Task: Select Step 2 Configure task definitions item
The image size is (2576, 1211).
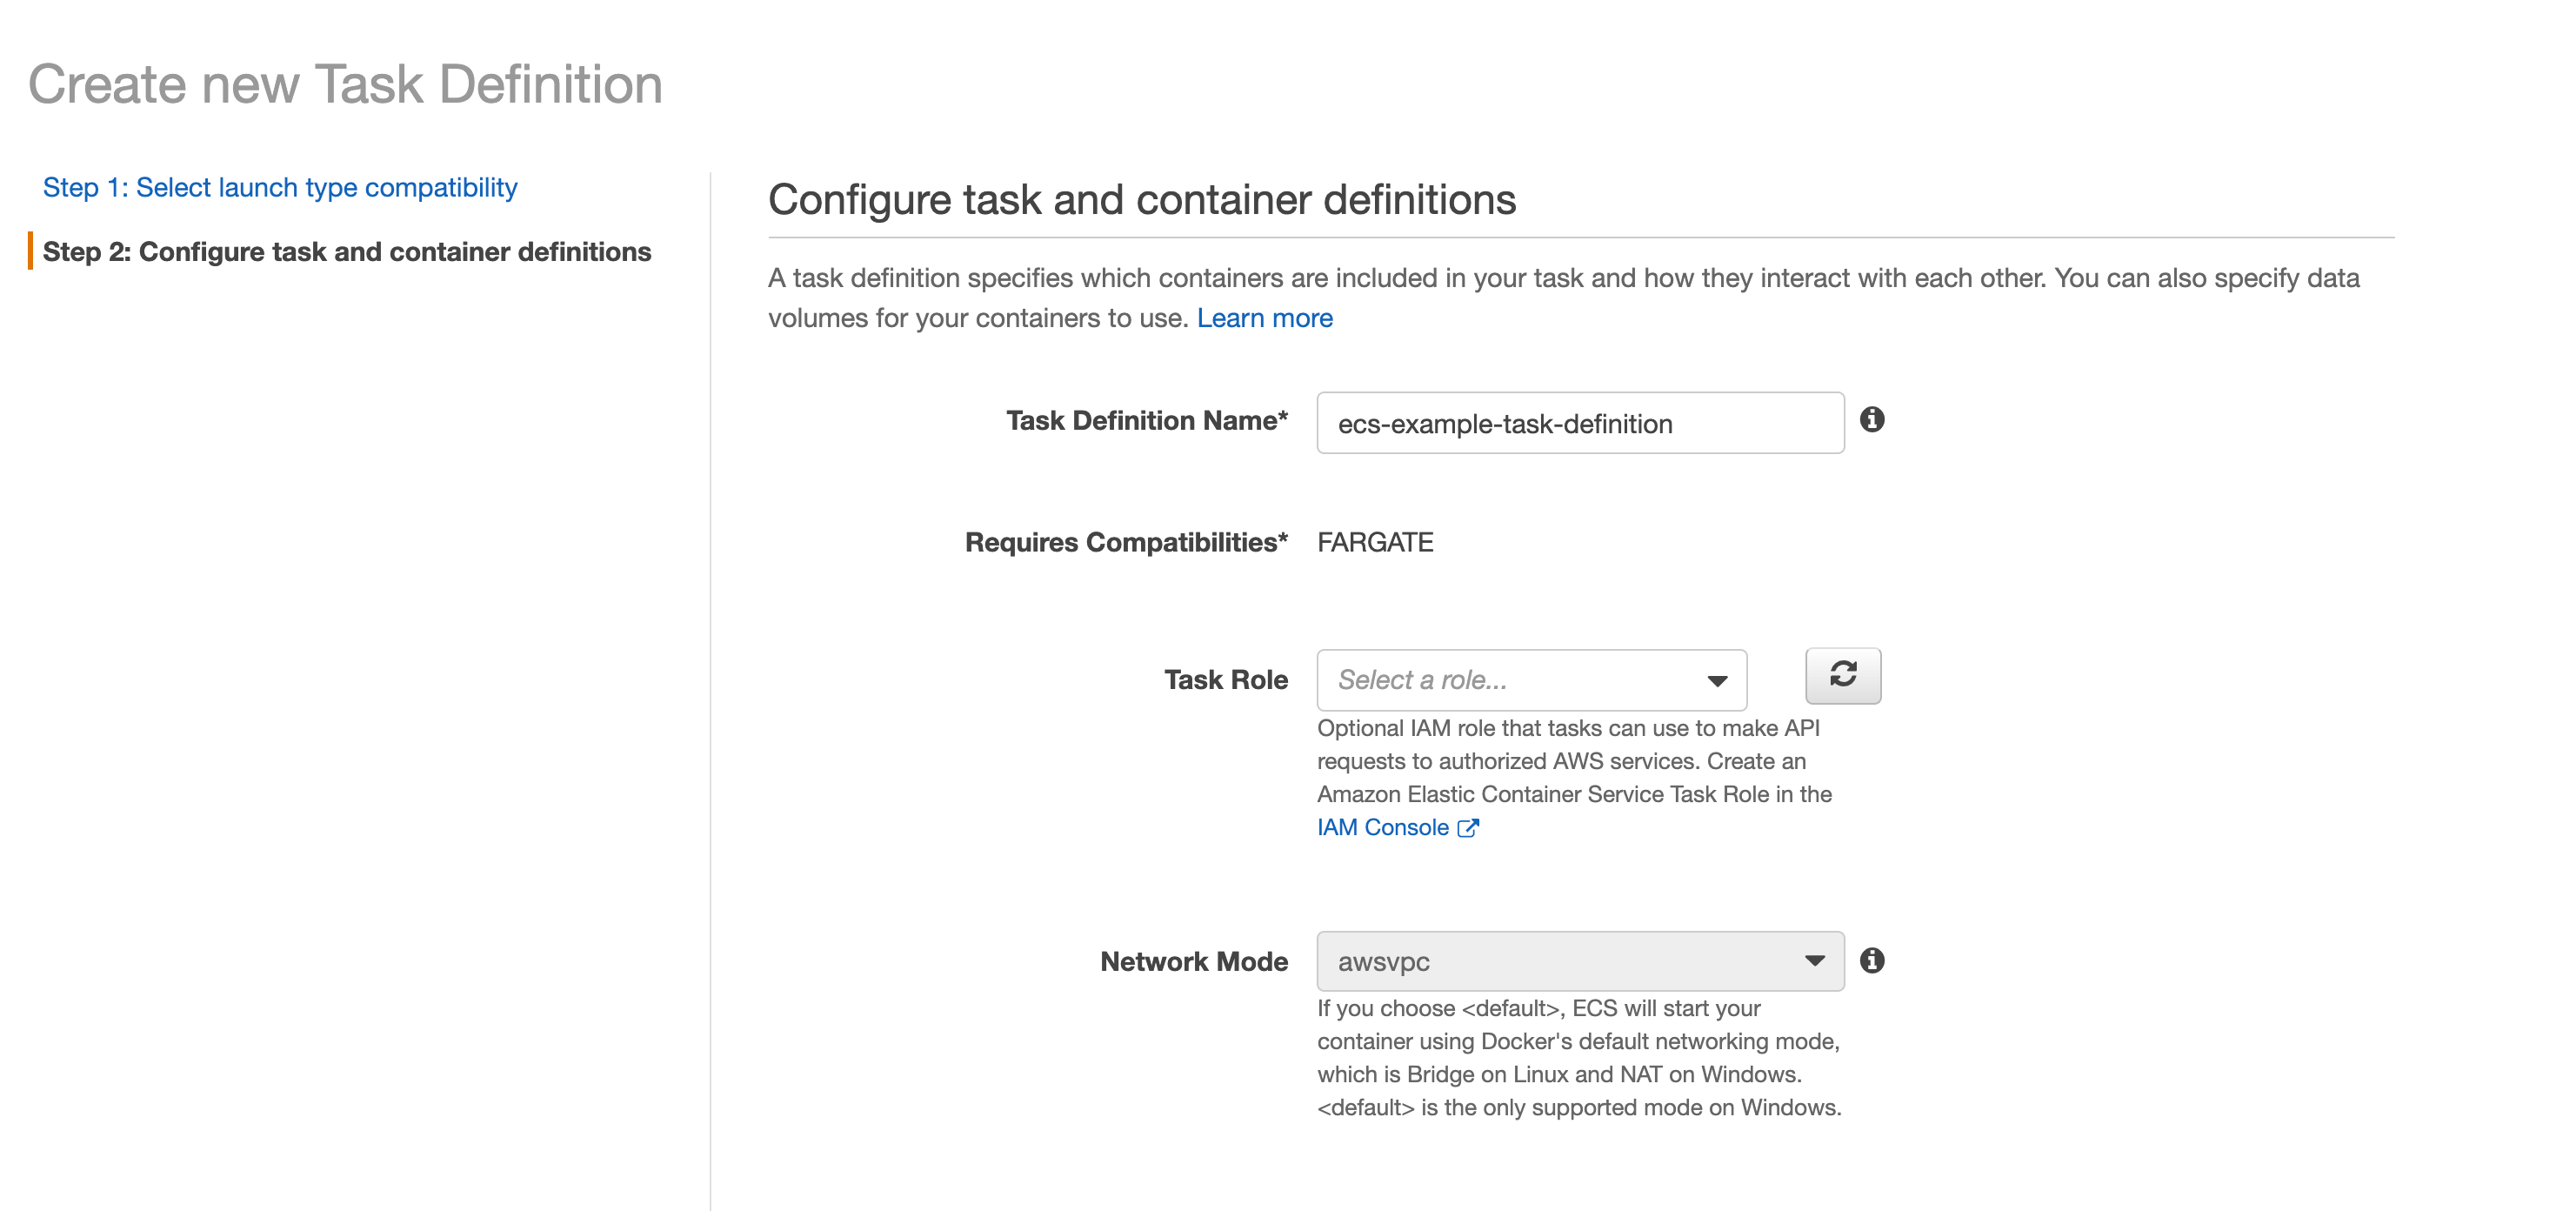Action: click(346, 252)
